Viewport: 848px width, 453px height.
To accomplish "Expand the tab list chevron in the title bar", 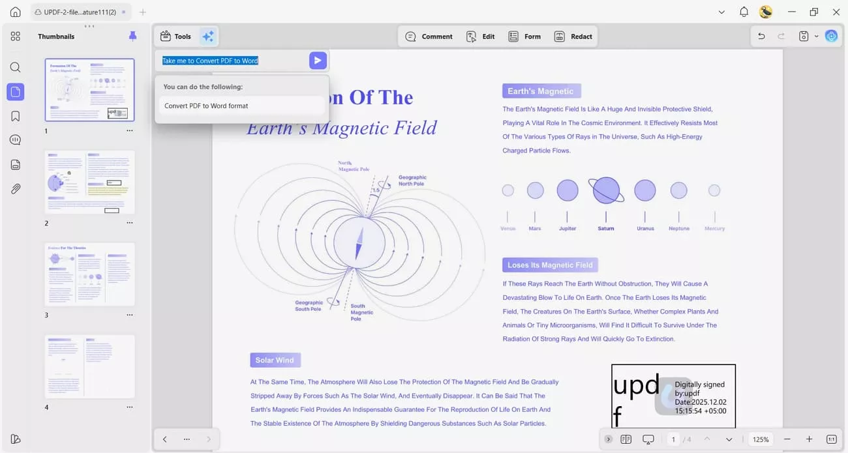I will [x=721, y=12].
